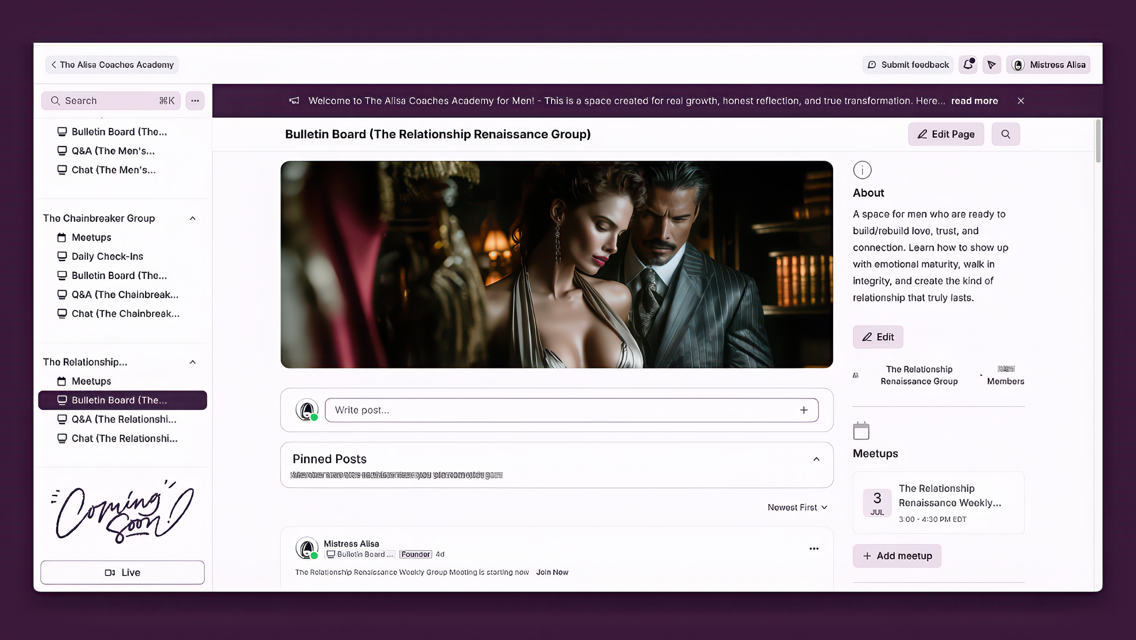Open the sidebar three-dots options menu

(195, 101)
